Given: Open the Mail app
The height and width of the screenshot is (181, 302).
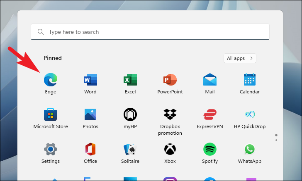Looking at the screenshot, I should (x=210, y=79).
